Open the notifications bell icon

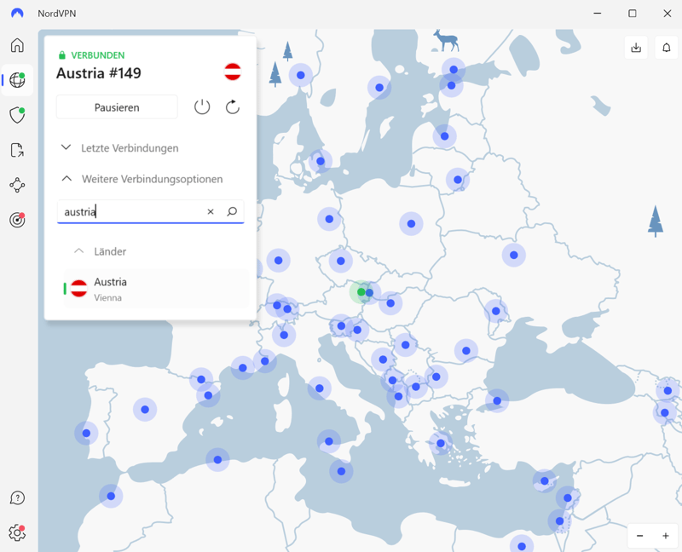click(x=667, y=48)
